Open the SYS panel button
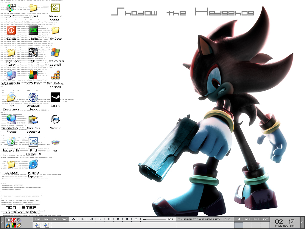This screenshot has width=305, height=229. (x=56, y=219)
